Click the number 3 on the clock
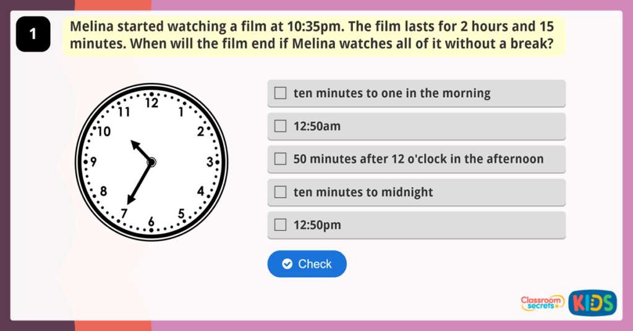The height and width of the screenshot is (331, 633). click(210, 162)
